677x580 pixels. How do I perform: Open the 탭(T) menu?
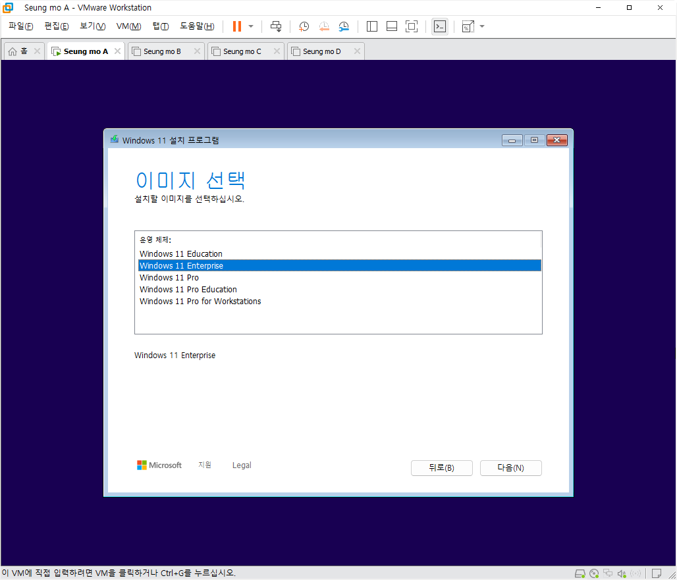click(x=161, y=26)
